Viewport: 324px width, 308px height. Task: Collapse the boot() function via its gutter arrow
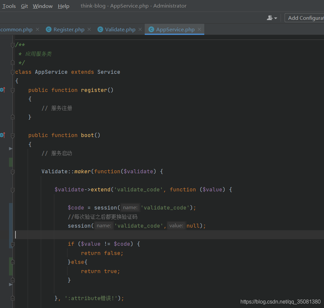12,135
